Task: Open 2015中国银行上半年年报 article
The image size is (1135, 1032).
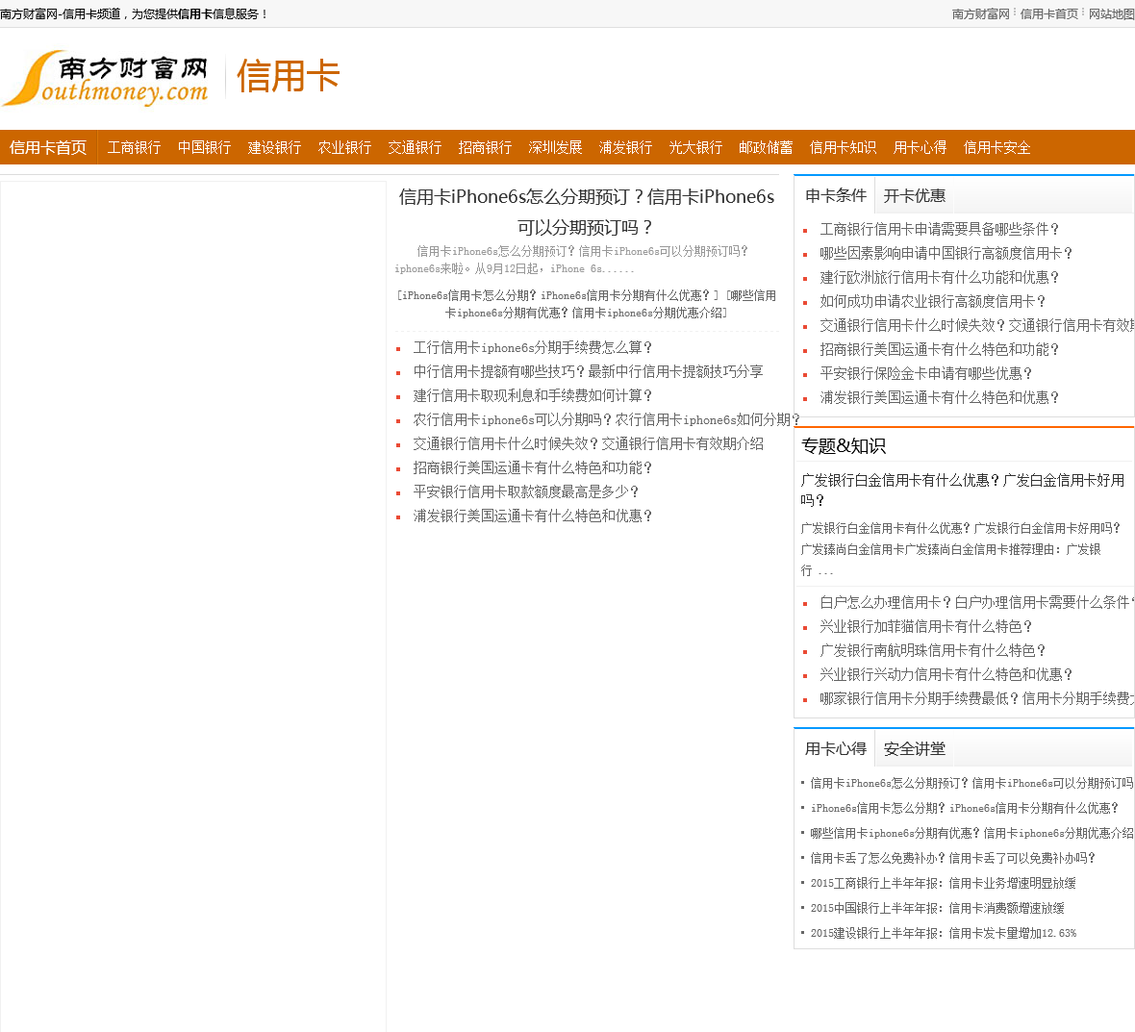Action: (938, 908)
